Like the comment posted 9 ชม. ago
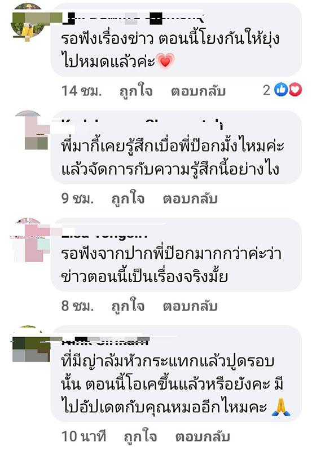 pos(128,198)
